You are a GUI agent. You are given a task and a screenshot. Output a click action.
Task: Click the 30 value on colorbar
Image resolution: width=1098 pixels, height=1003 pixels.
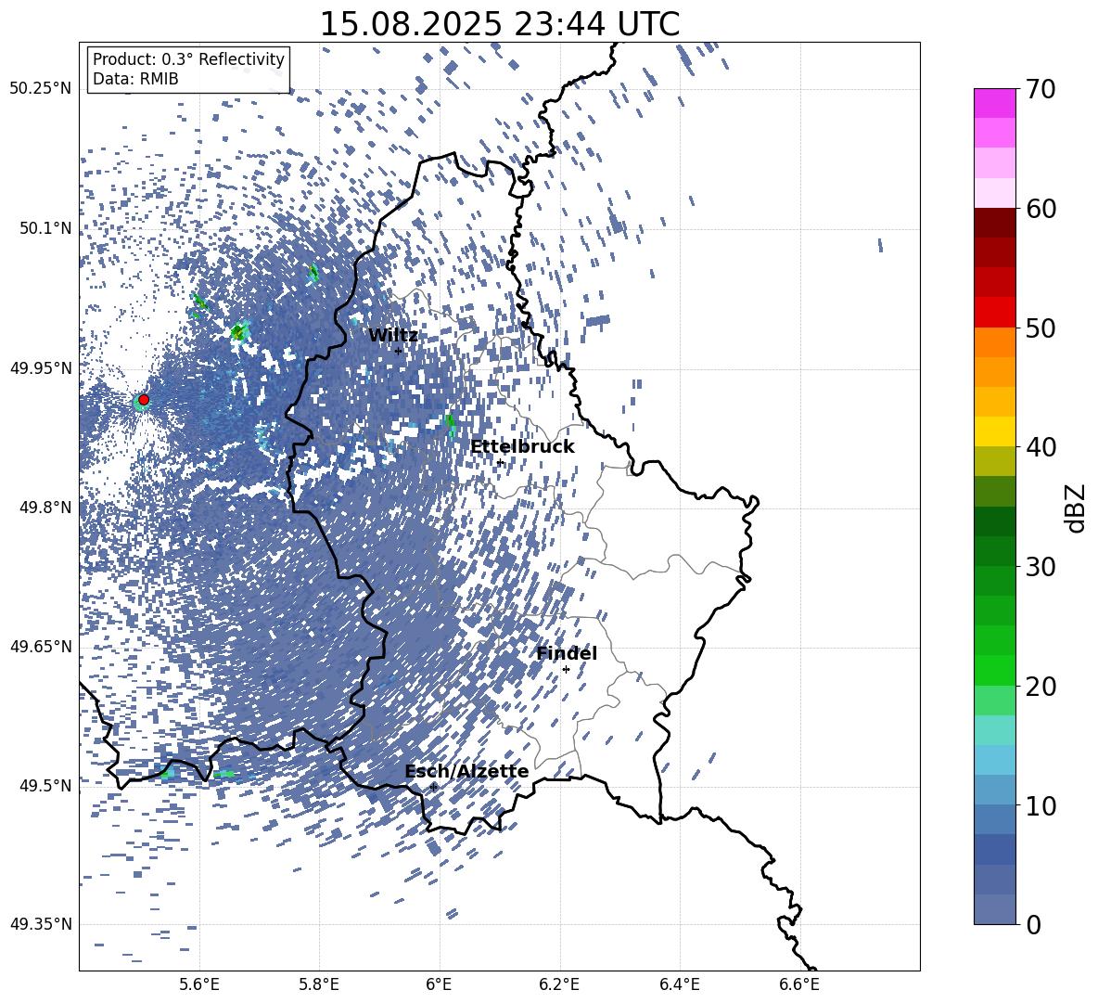pyautogui.click(x=1041, y=567)
